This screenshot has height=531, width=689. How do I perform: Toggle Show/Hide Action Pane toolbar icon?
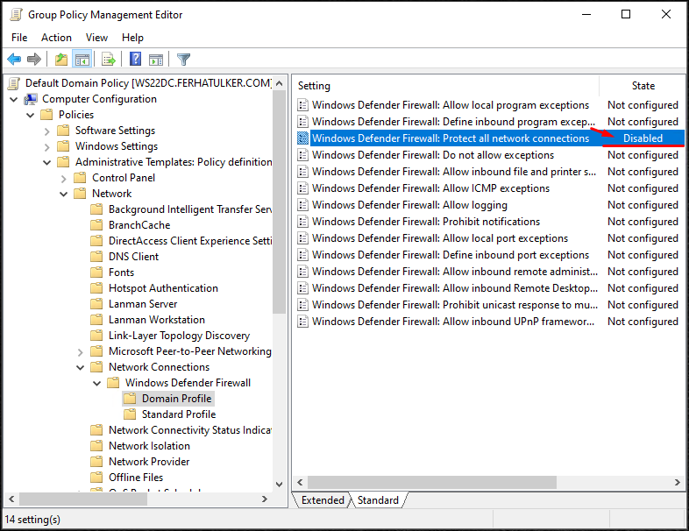click(x=156, y=59)
